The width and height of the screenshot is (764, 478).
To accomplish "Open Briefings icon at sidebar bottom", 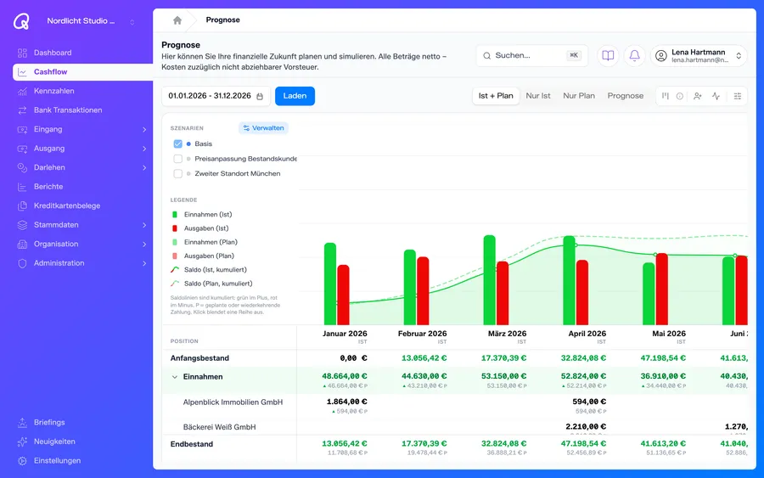I will coord(22,423).
